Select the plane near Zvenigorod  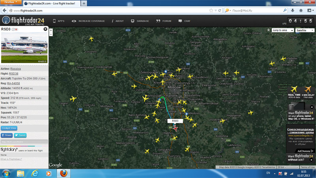click(134, 86)
